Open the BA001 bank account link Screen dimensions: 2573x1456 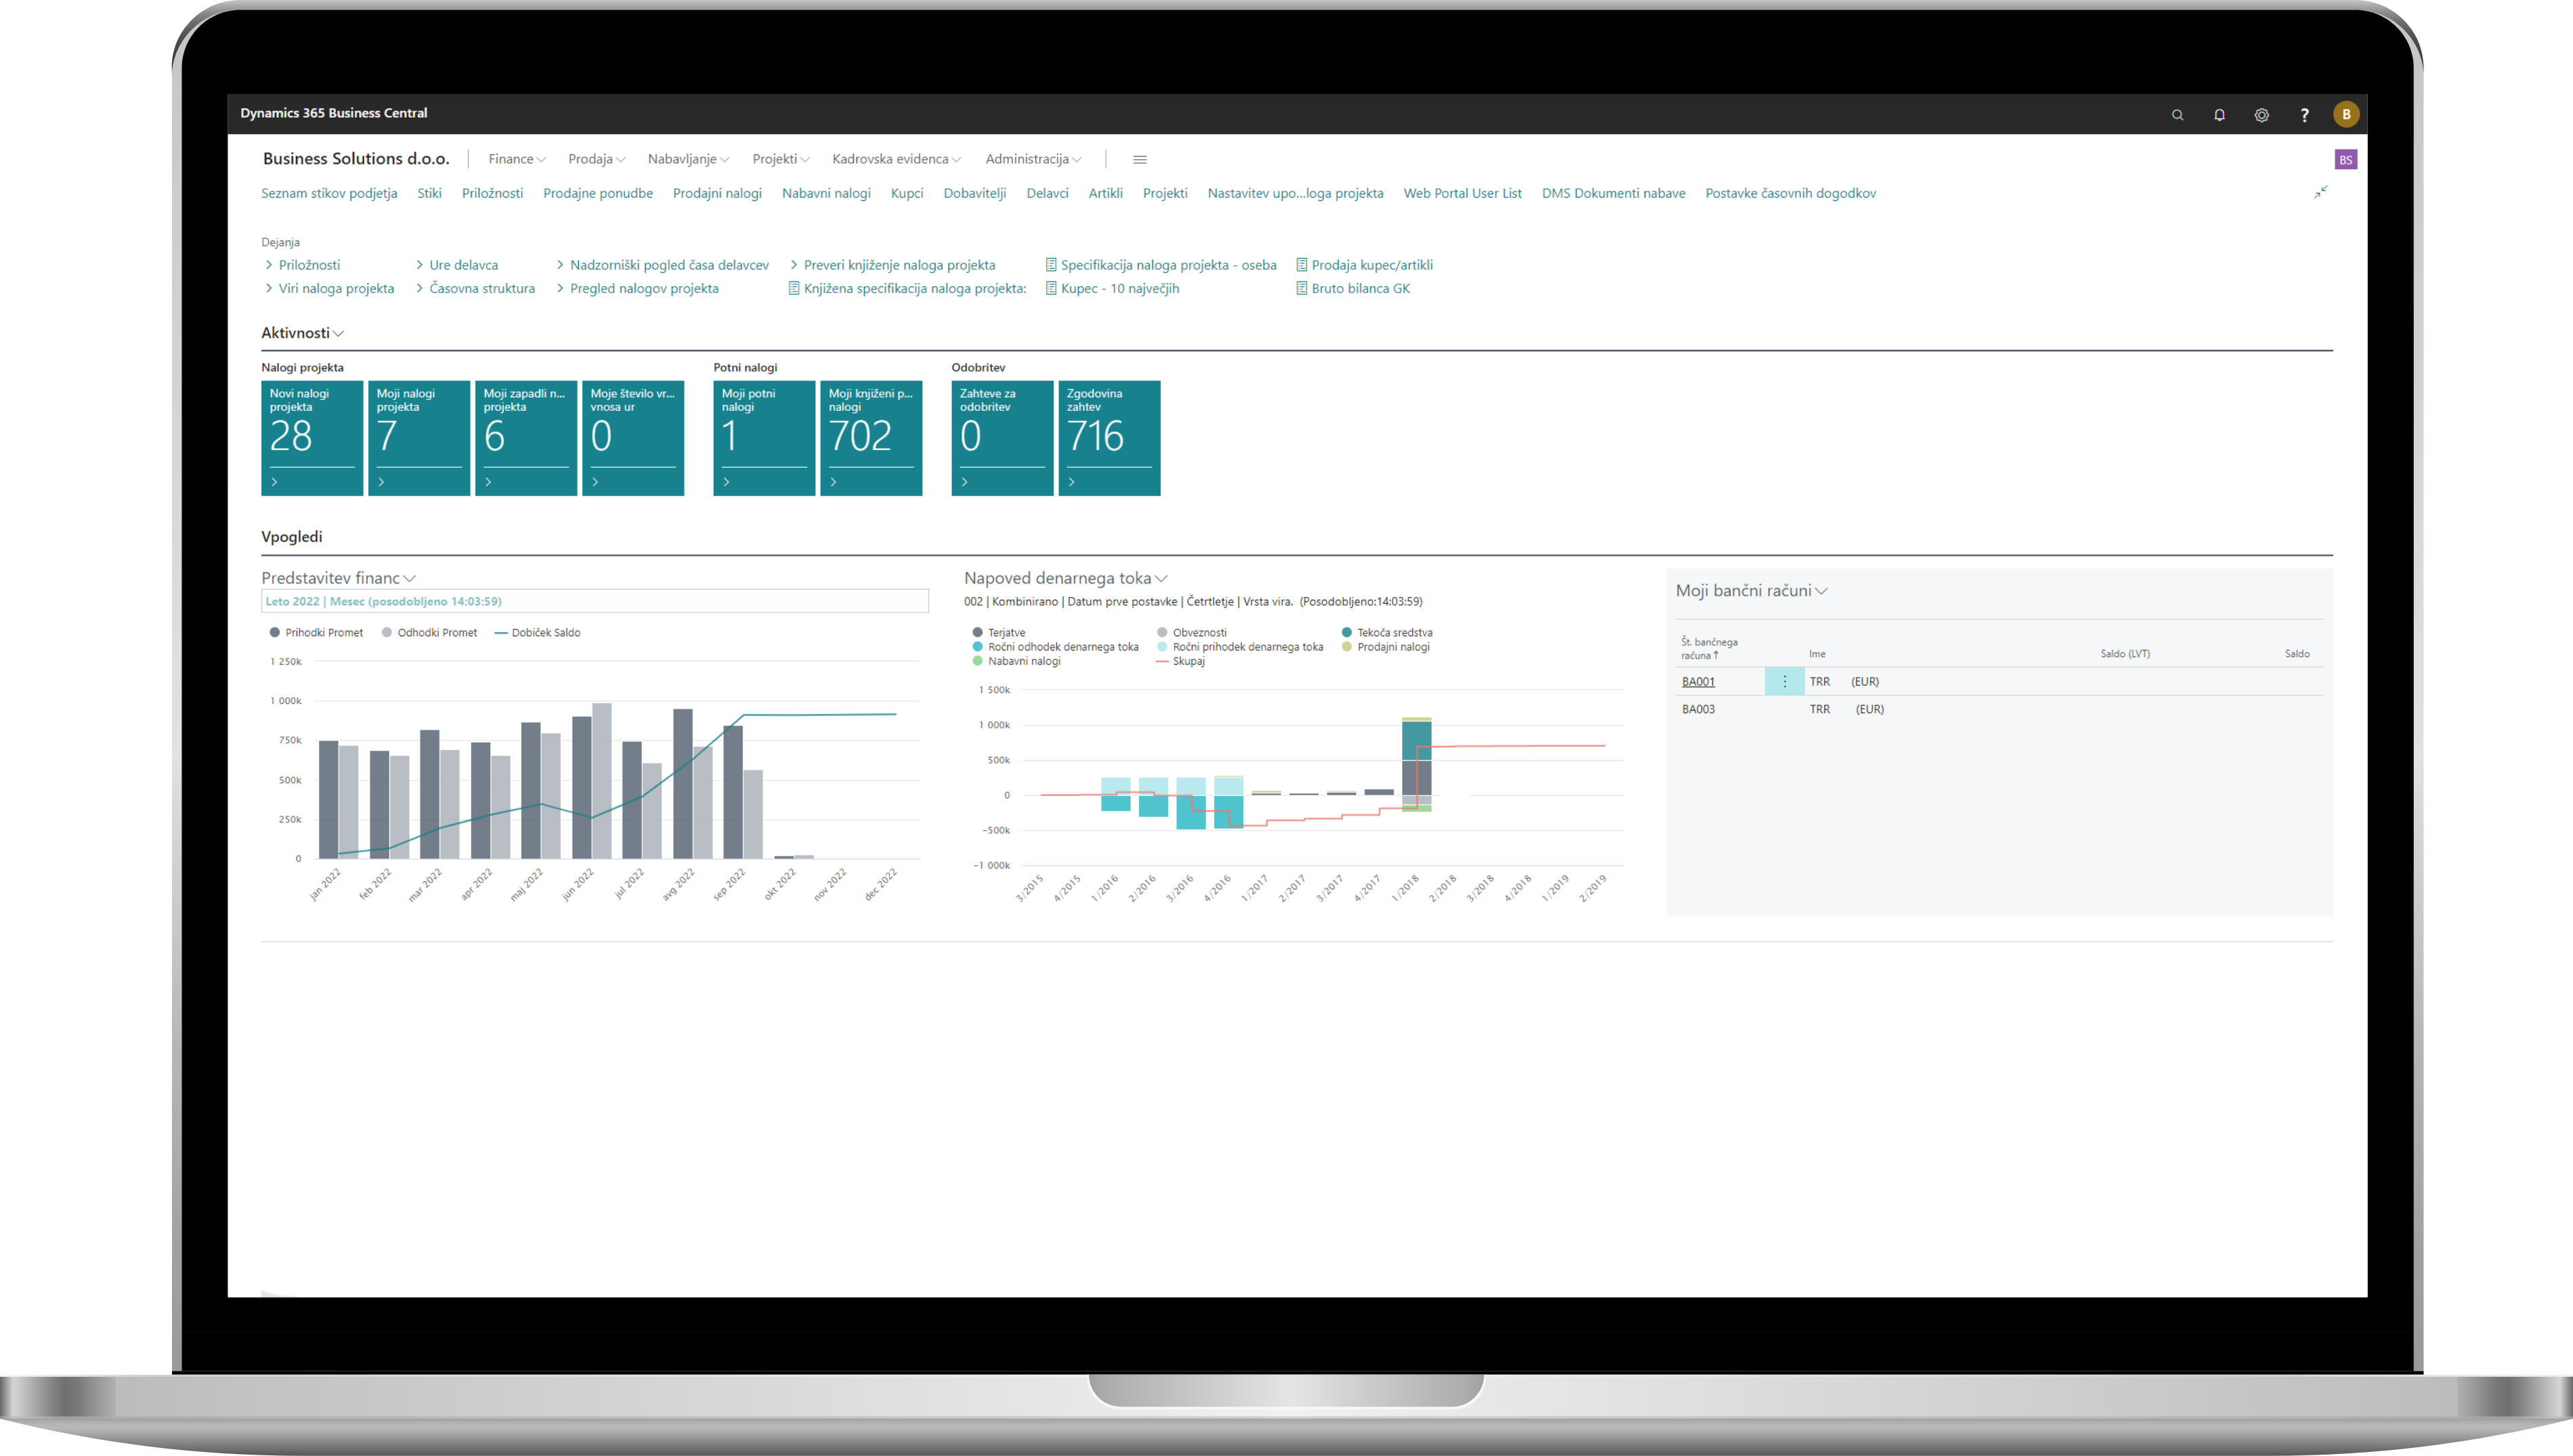point(1698,682)
